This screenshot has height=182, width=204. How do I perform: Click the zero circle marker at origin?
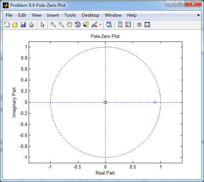[x=105, y=102]
